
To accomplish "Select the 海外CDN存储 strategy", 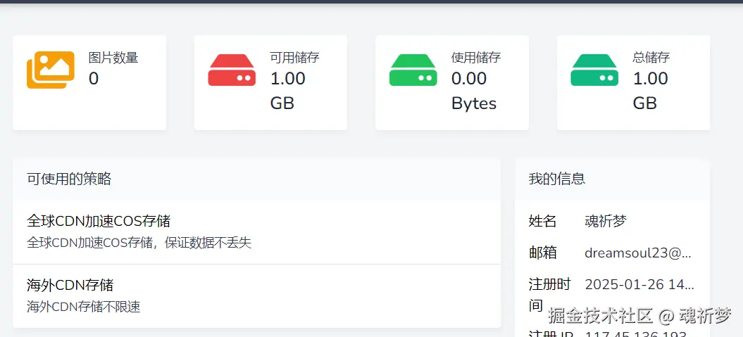I will (70, 285).
